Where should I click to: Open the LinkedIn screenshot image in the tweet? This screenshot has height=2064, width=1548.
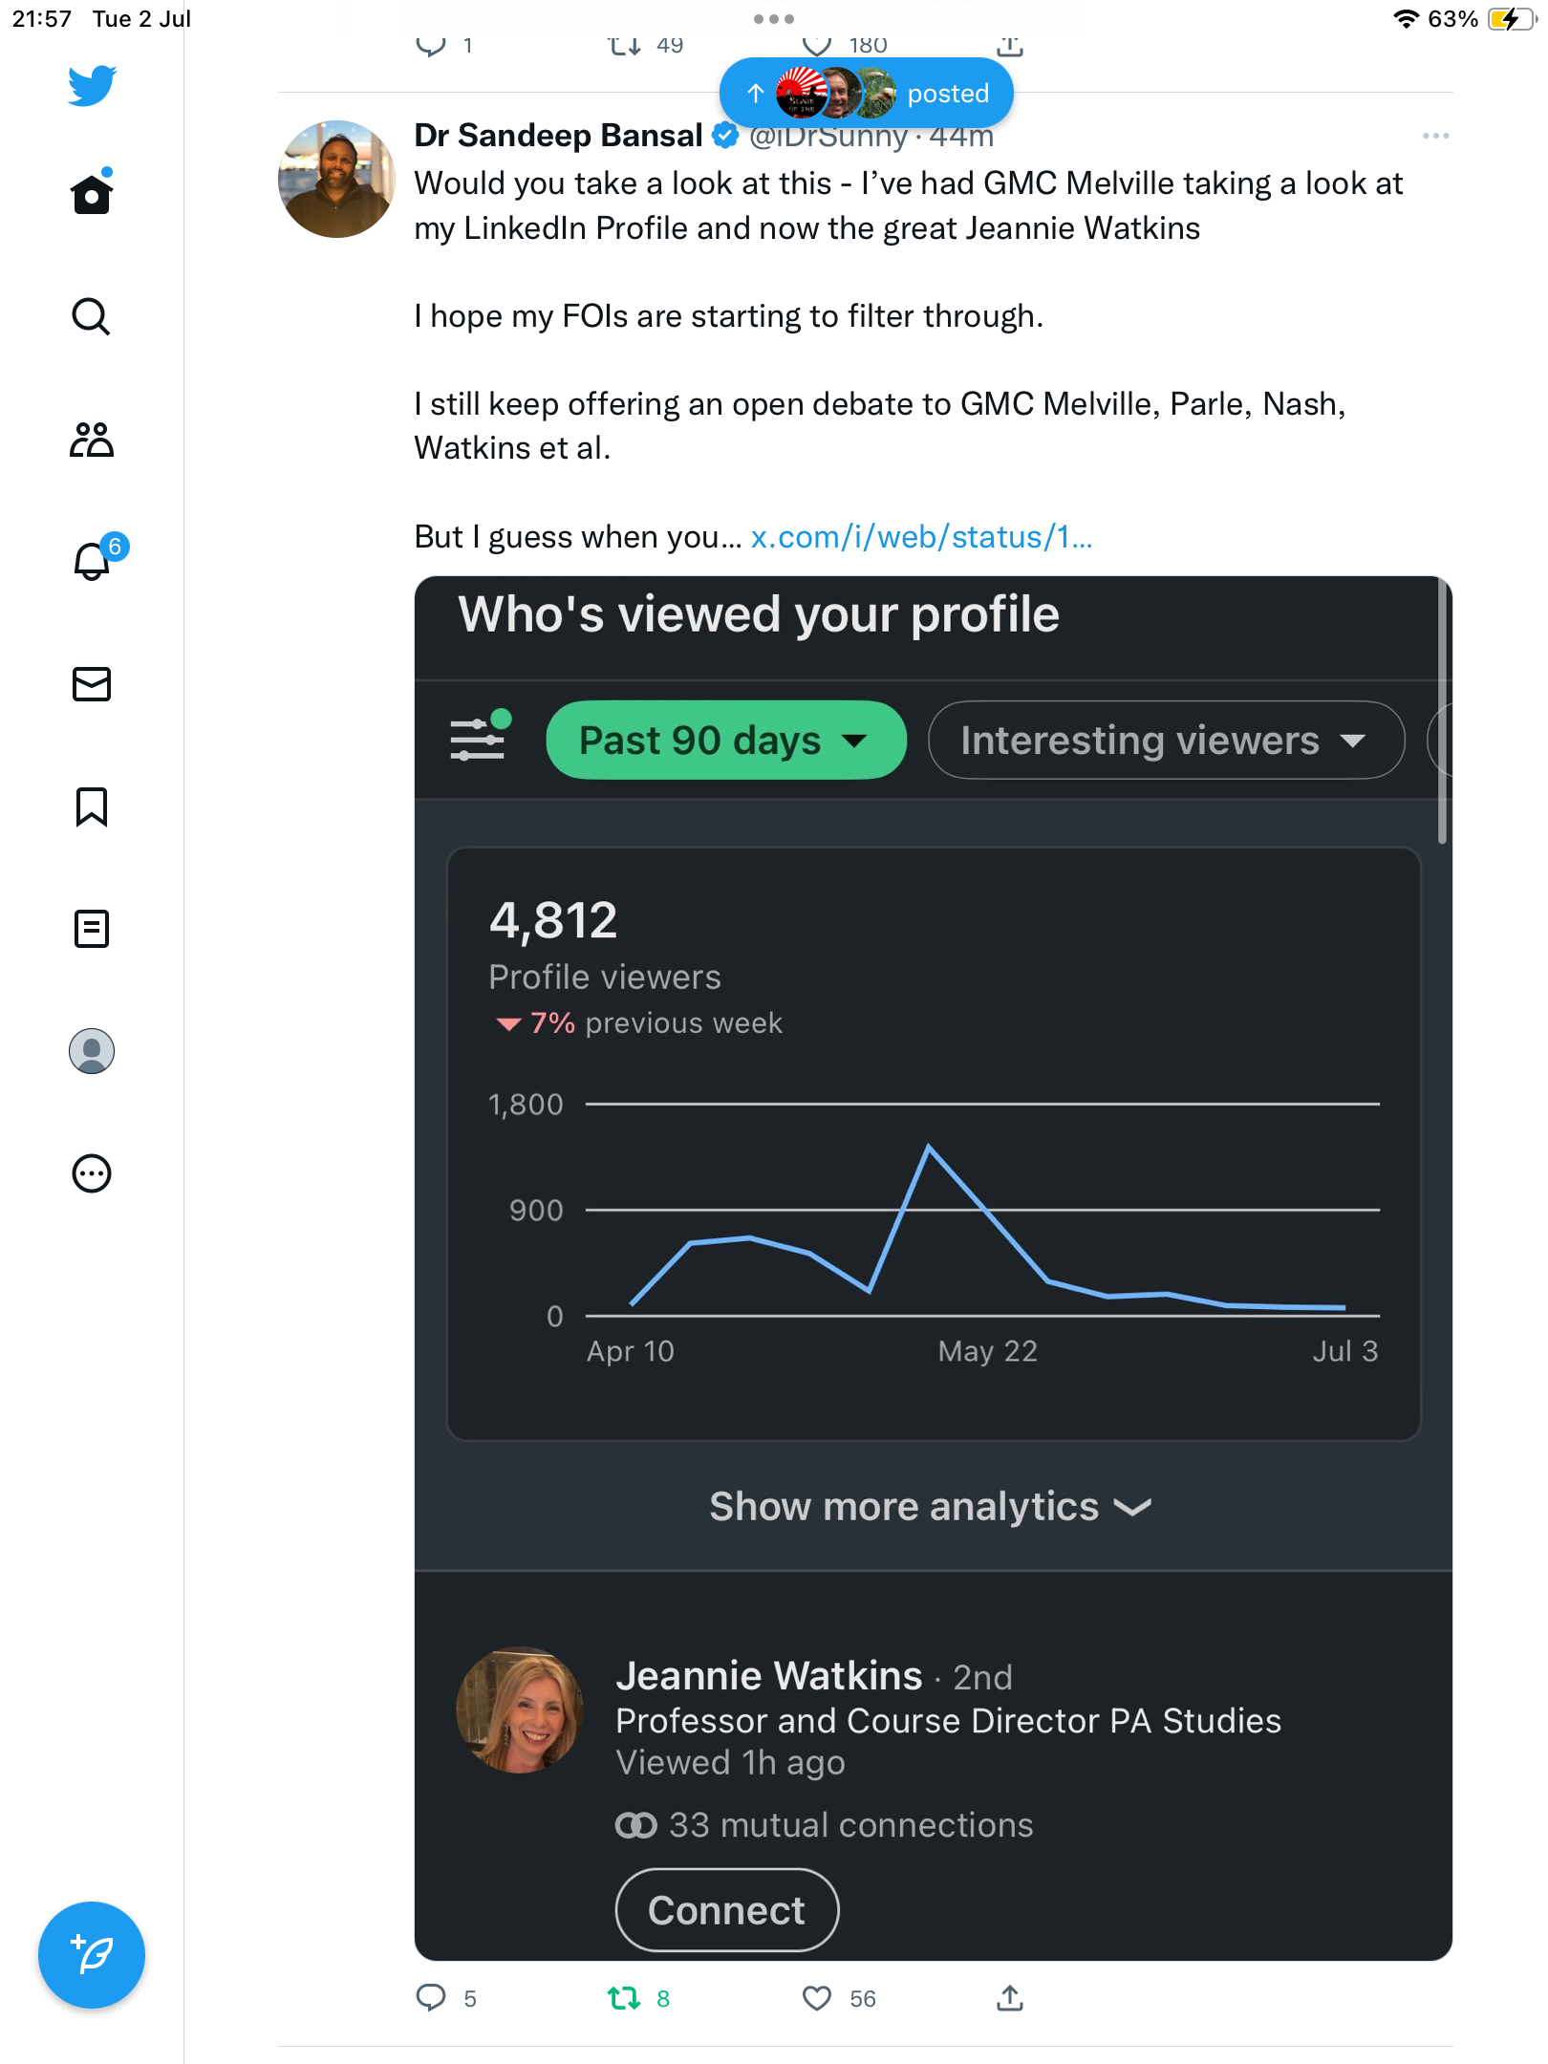pyautogui.click(x=933, y=1242)
